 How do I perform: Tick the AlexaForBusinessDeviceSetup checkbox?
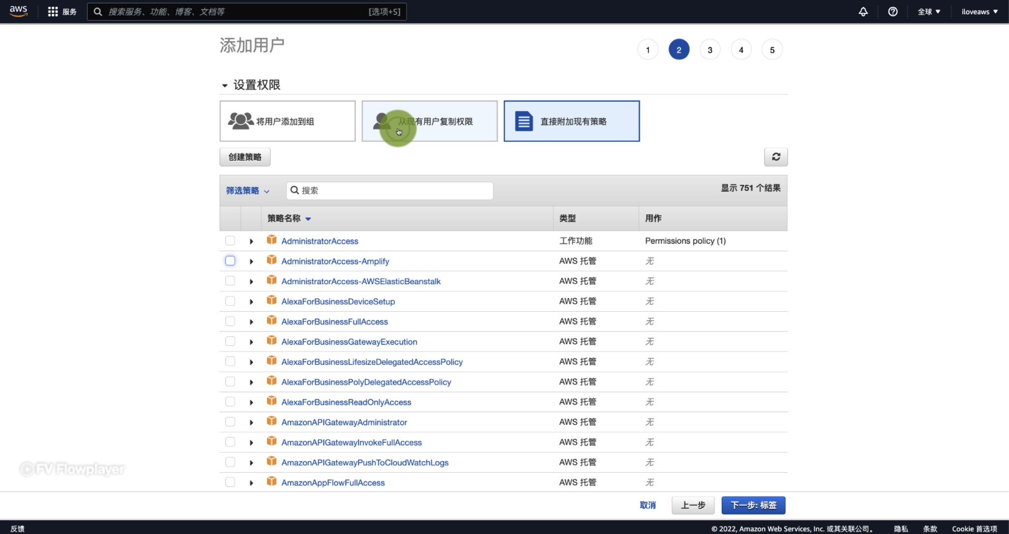230,301
